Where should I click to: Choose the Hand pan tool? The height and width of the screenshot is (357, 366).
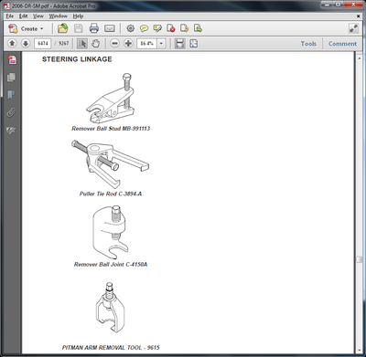click(x=96, y=44)
